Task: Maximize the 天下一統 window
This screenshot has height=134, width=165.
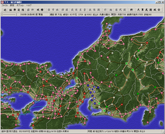Action: (x=159, y=2)
